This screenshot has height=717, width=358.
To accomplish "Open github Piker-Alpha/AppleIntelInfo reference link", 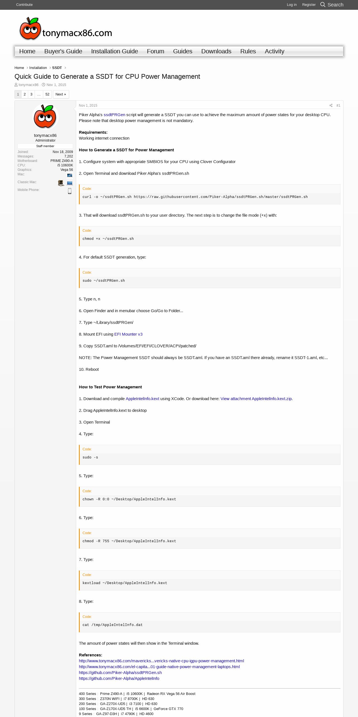I will pyautogui.click(x=119, y=678).
